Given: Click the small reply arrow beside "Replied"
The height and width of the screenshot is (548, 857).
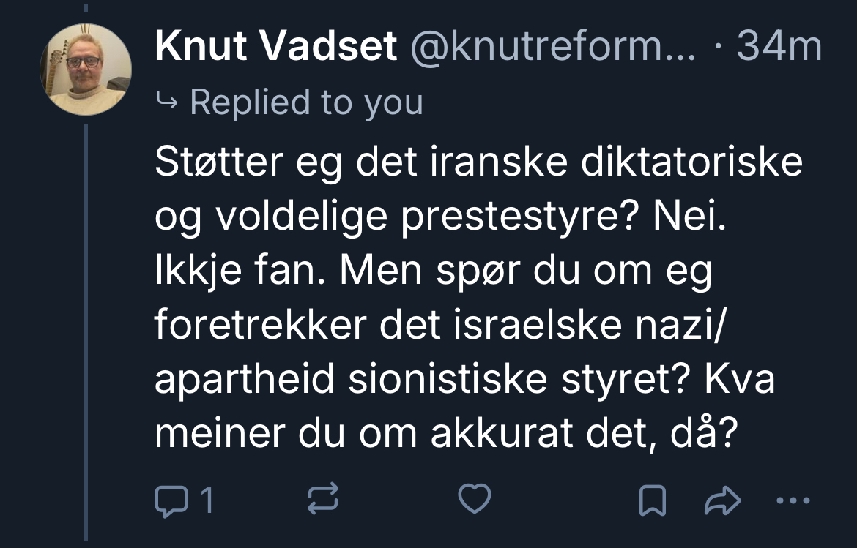Looking at the screenshot, I should [x=168, y=103].
